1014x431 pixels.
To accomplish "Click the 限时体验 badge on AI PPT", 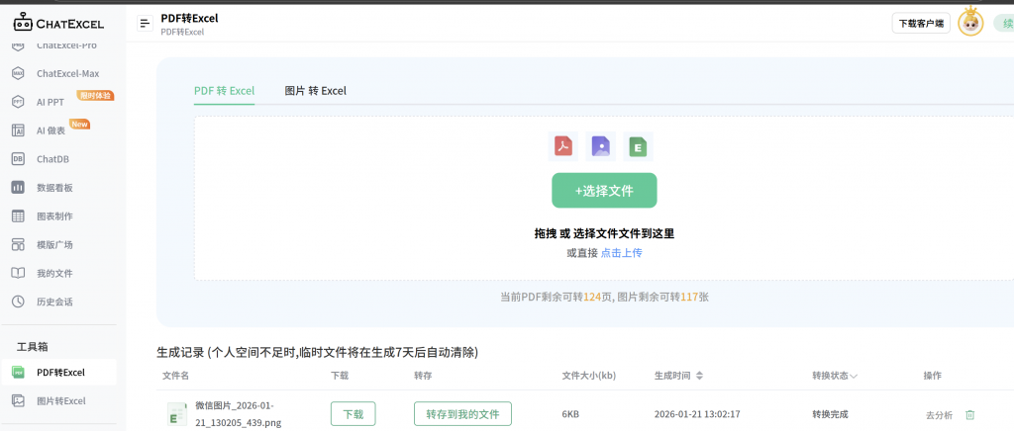I will pyautogui.click(x=96, y=96).
